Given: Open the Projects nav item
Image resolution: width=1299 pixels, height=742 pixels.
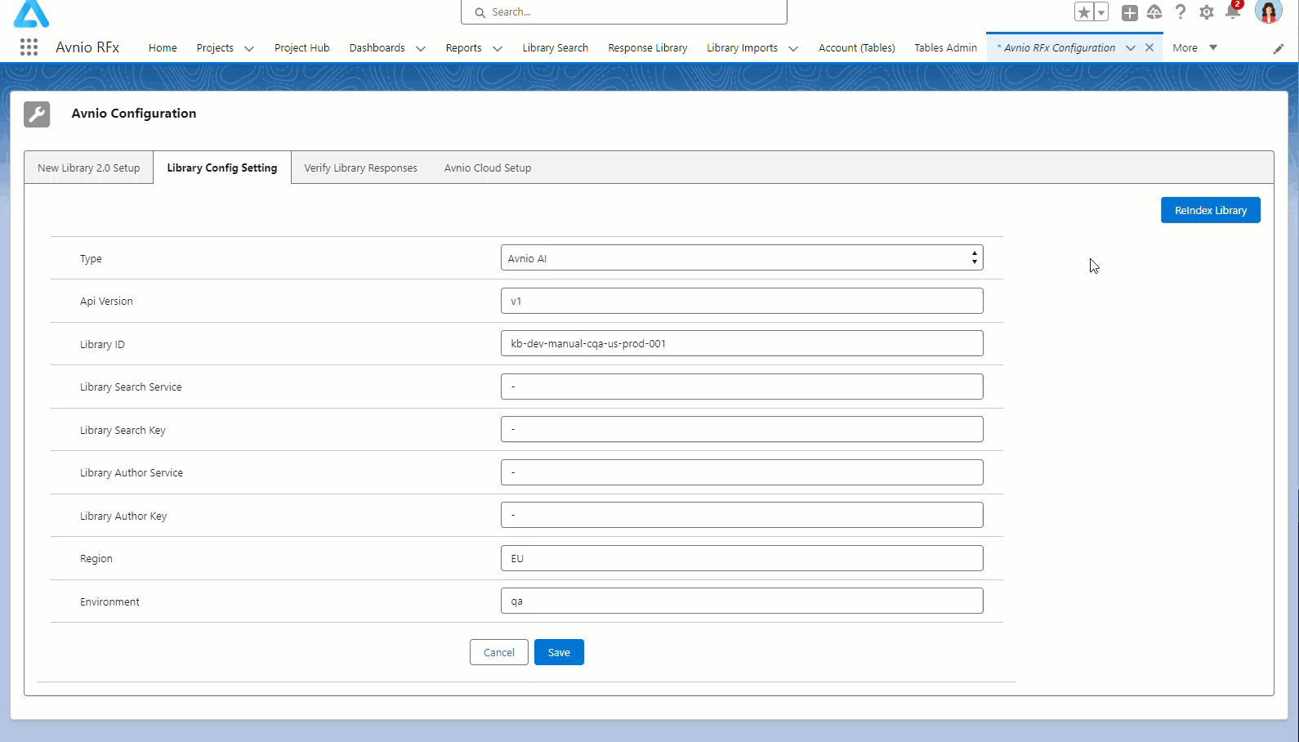Looking at the screenshot, I should pos(215,47).
